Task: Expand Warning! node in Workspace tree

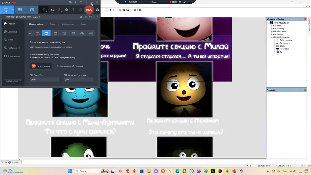Action: pos(272,29)
